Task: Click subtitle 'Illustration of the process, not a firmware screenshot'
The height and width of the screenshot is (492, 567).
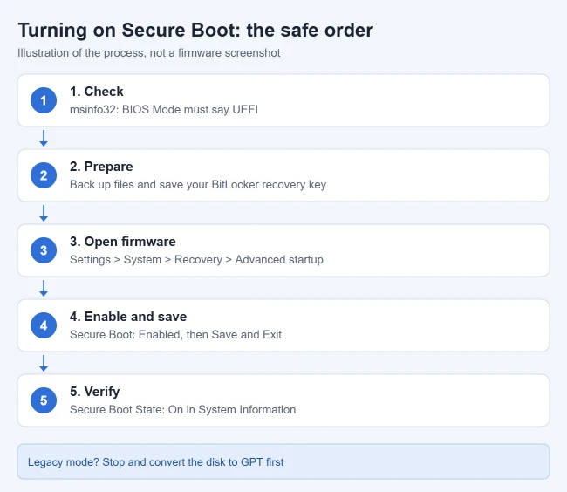Action: pyautogui.click(x=149, y=53)
